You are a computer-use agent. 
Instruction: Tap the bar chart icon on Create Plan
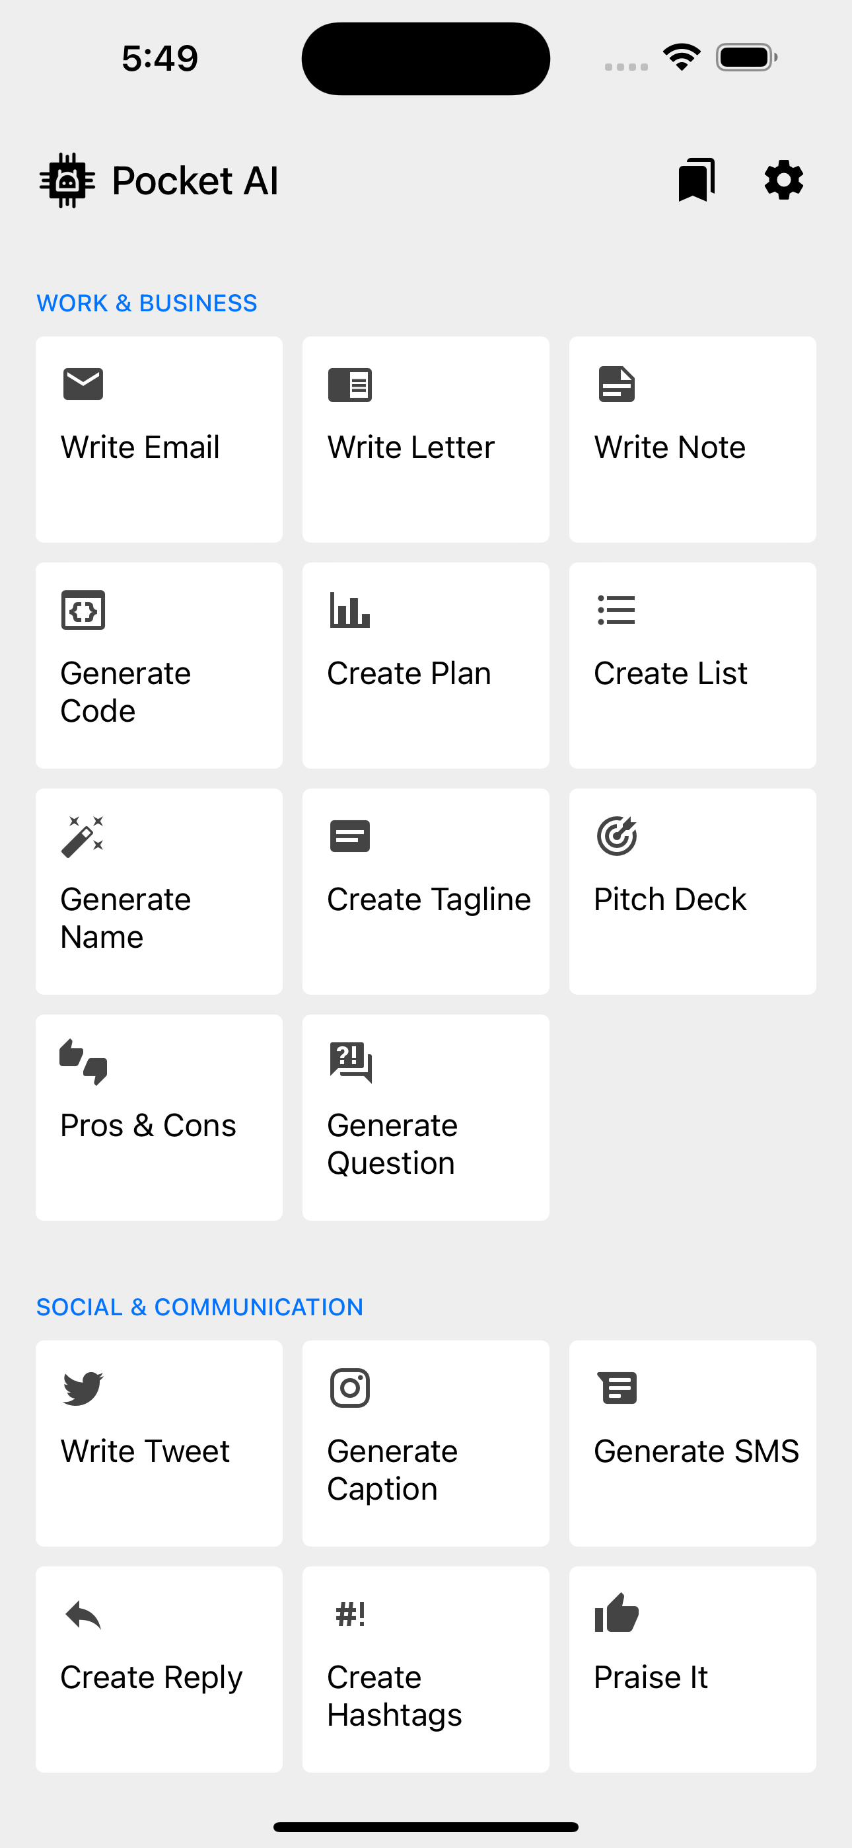click(350, 610)
